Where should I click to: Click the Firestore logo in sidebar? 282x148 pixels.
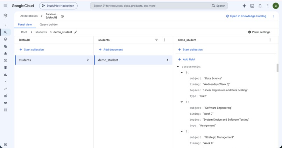pos(6,15)
